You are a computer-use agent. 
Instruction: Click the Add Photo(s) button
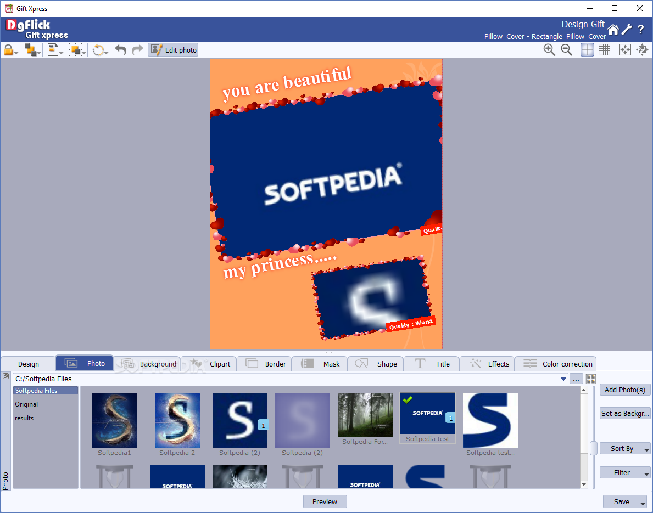pyautogui.click(x=624, y=390)
